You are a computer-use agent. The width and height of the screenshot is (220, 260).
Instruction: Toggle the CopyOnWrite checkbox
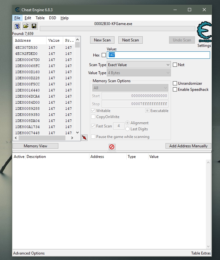[x=93, y=117]
